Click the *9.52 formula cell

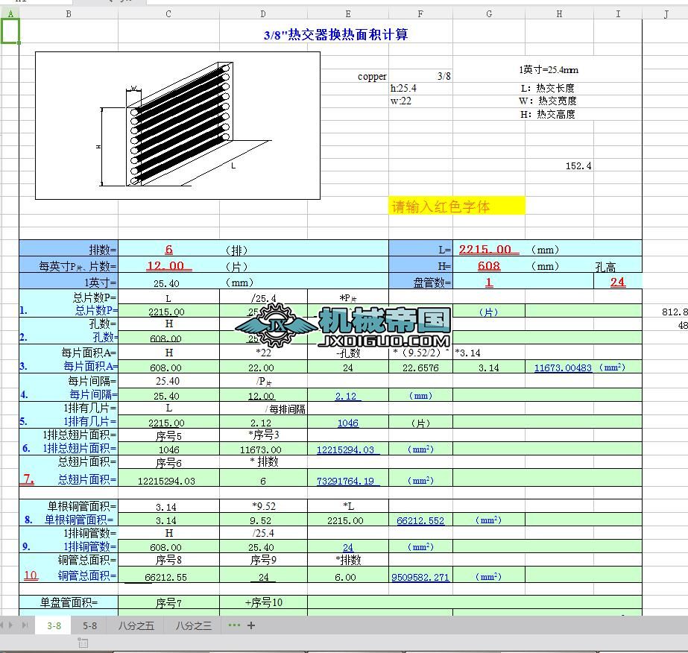point(263,506)
